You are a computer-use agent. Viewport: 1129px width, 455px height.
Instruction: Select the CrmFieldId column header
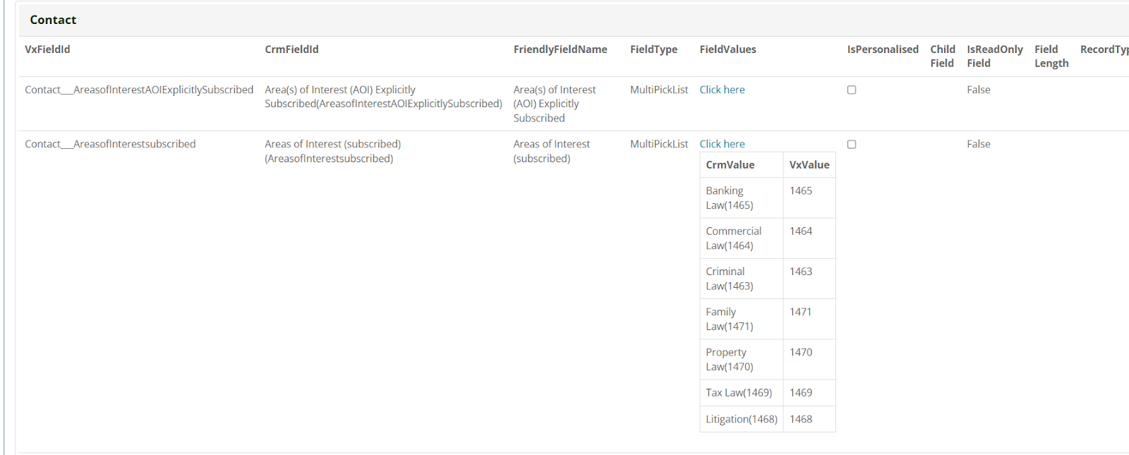coord(291,49)
